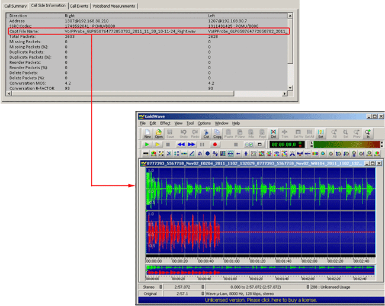Click the Repl replace icon
385x306 pixels.
coord(262,134)
